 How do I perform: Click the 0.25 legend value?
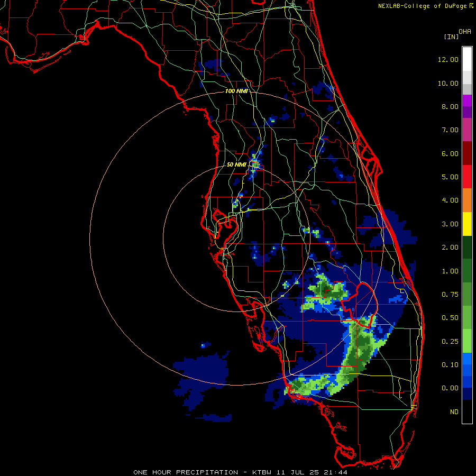tap(450, 342)
